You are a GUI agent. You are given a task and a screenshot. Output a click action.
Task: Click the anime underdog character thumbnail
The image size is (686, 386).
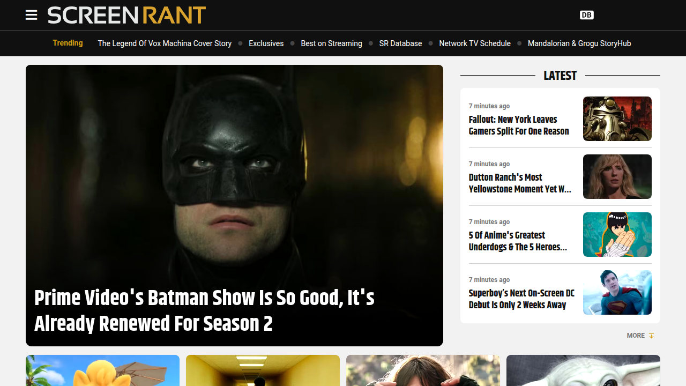[x=617, y=234]
